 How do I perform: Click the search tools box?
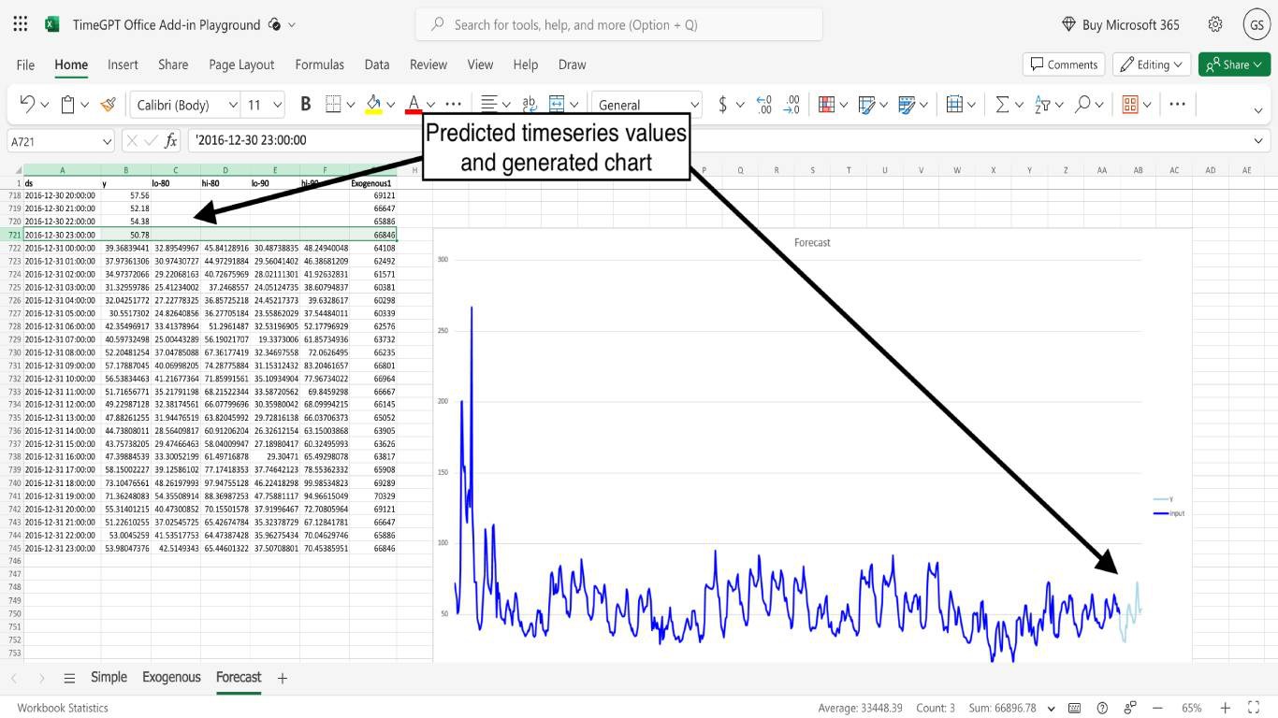coord(619,24)
